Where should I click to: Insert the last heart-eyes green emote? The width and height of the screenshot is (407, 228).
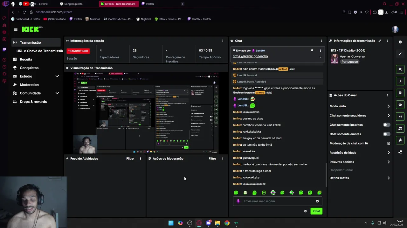tap(319, 193)
